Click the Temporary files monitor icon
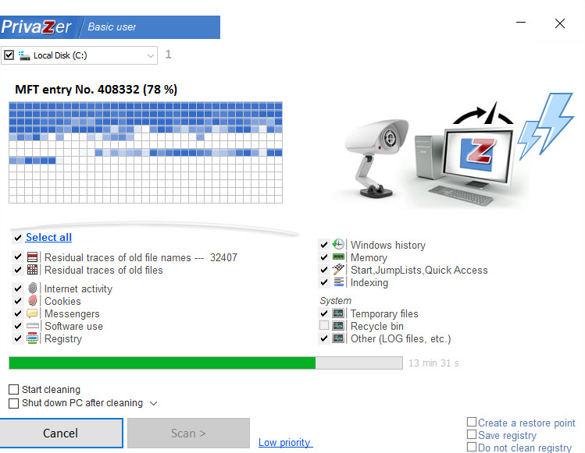The height and width of the screenshot is (453, 585). click(338, 313)
